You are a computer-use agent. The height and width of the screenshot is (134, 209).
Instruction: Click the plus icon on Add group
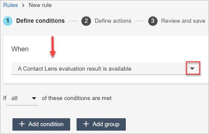click(86, 124)
